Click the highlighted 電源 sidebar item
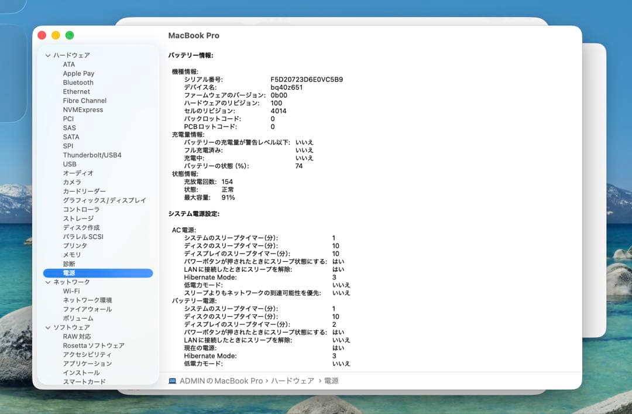Image resolution: width=632 pixels, height=414 pixels. 98,273
